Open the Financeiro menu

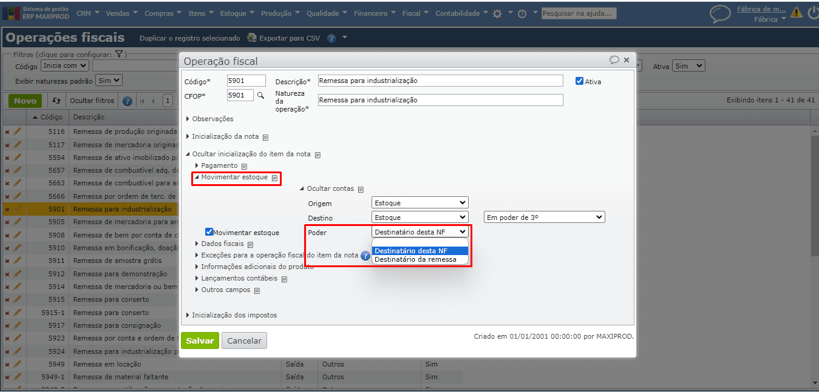[375, 13]
